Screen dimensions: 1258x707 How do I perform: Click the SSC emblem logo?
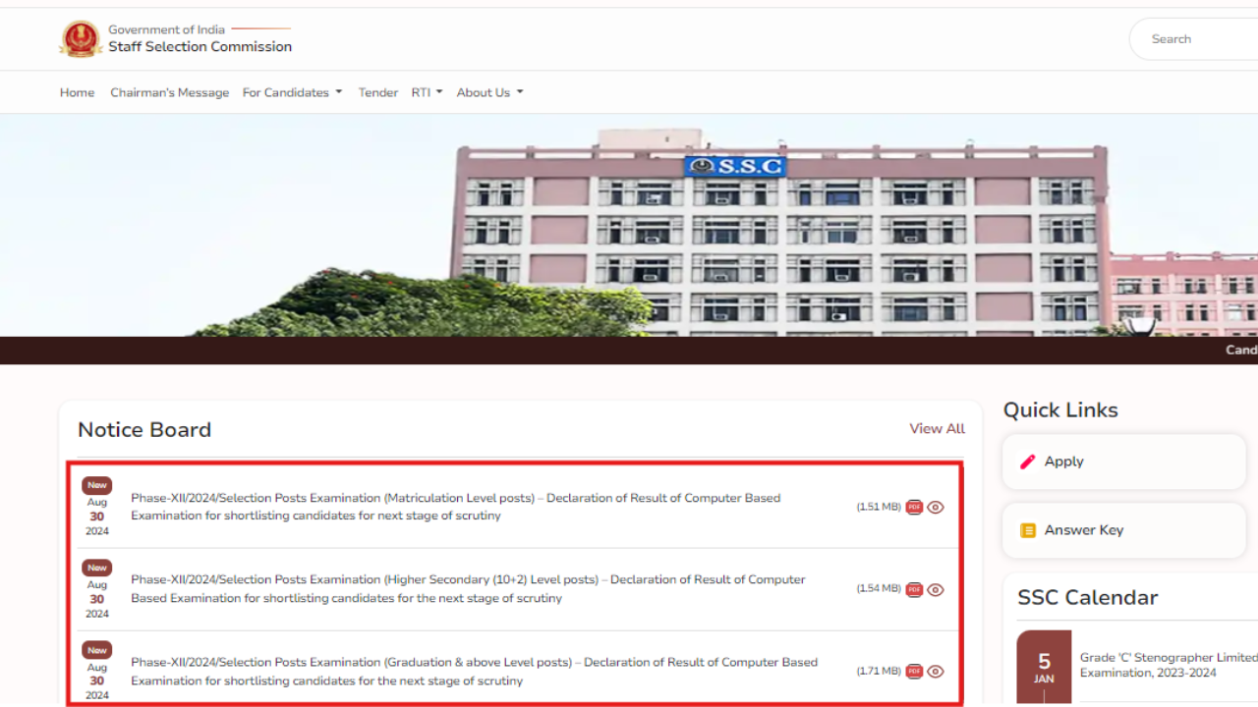pos(81,39)
